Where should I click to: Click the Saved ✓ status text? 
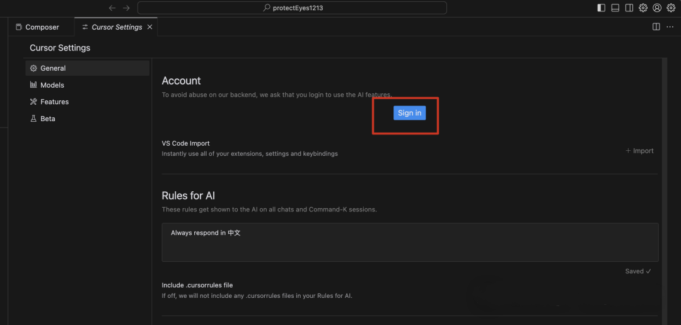[x=638, y=271]
